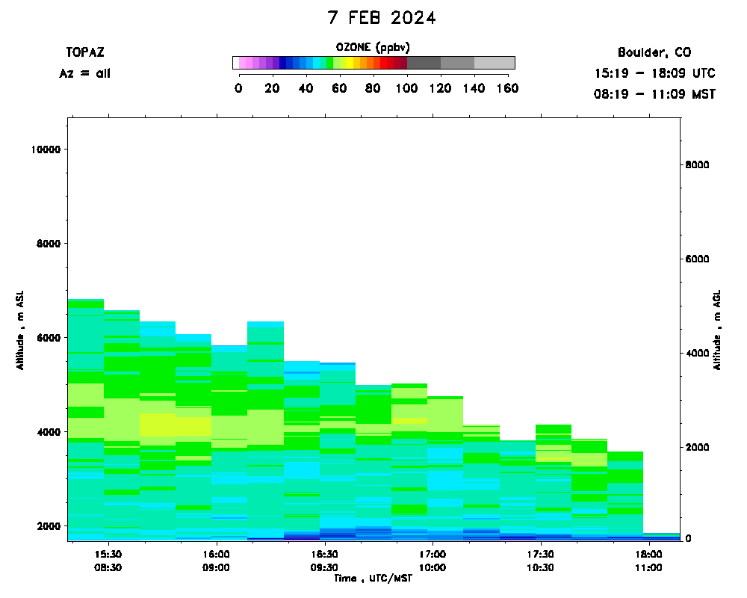Screen dimensions: 747x598
Task: Click right axis label '0' m AGL
Action: click(689, 538)
